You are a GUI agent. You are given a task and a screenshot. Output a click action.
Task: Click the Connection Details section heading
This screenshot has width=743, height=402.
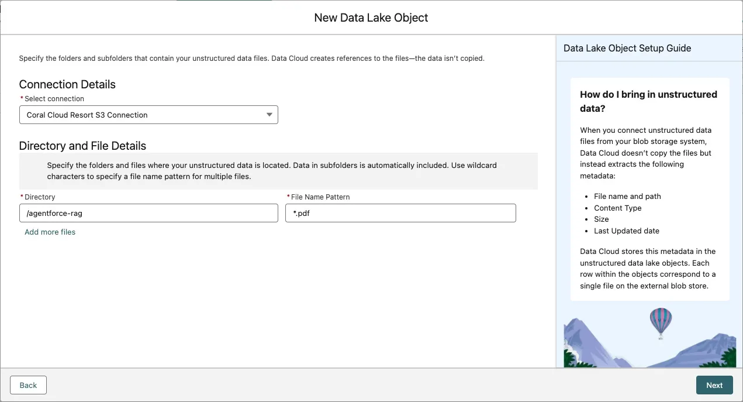[x=67, y=84]
